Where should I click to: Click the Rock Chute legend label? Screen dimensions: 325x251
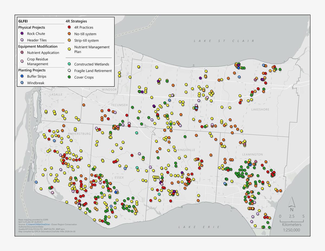[36, 34]
